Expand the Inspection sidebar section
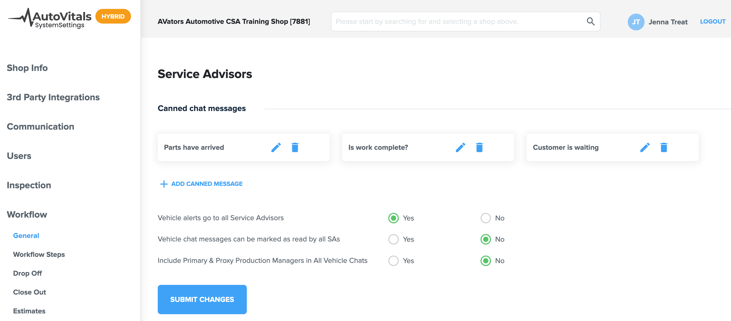Screen dimensions: 731x321 [x=29, y=185]
